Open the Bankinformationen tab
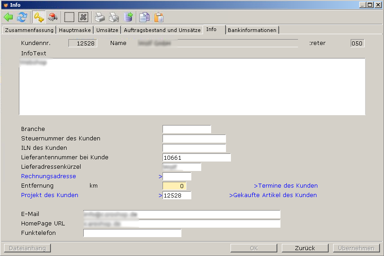Viewport: 384px width, 256px height. coord(252,30)
